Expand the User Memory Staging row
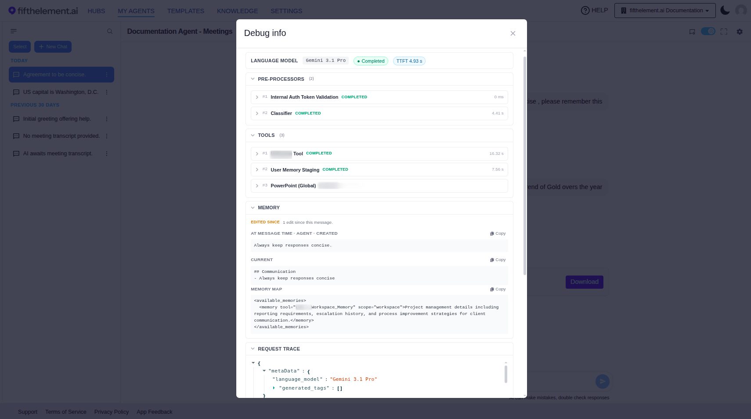 click(x=379, y=169)
